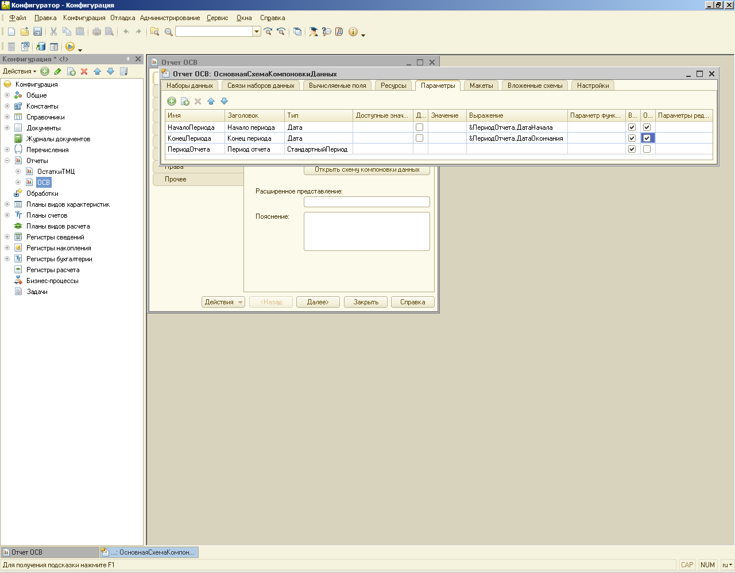Move the parameter down with blue arrow
This screenshot has width=735, height=573.
pyautogui.click(x=225, y=101)
